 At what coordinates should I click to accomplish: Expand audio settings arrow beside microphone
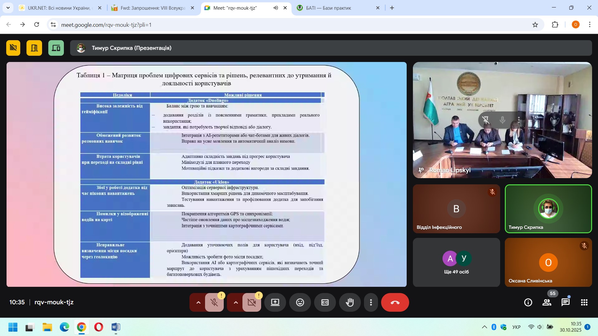[x=198, y=302]
